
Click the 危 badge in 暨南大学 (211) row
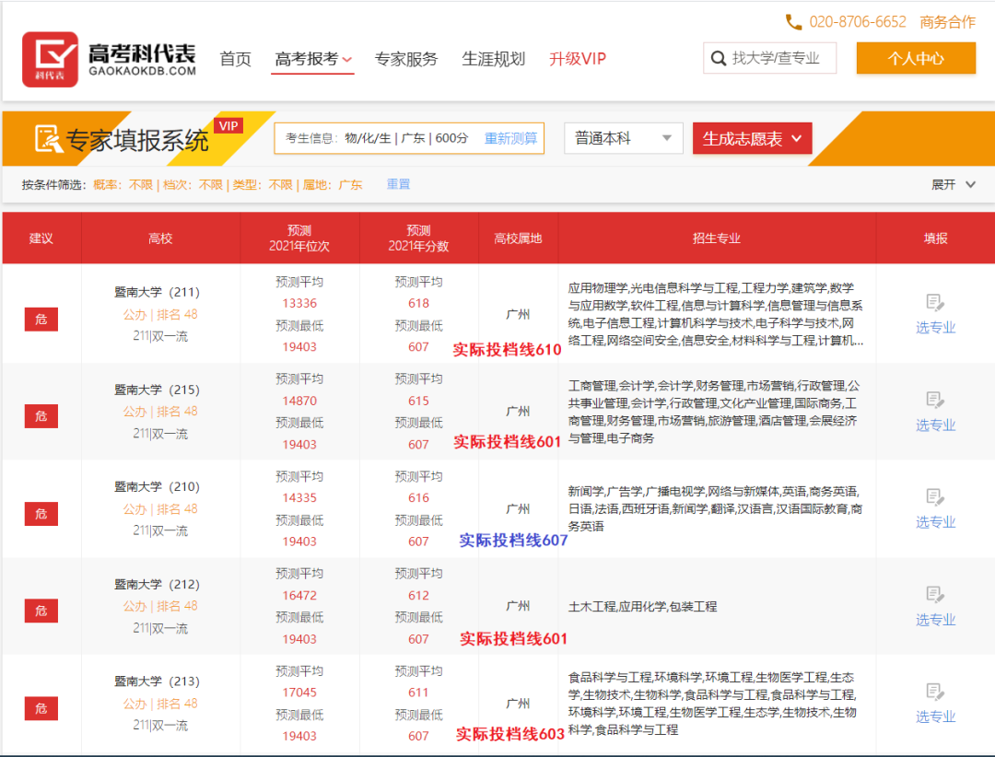click(41, 320)
